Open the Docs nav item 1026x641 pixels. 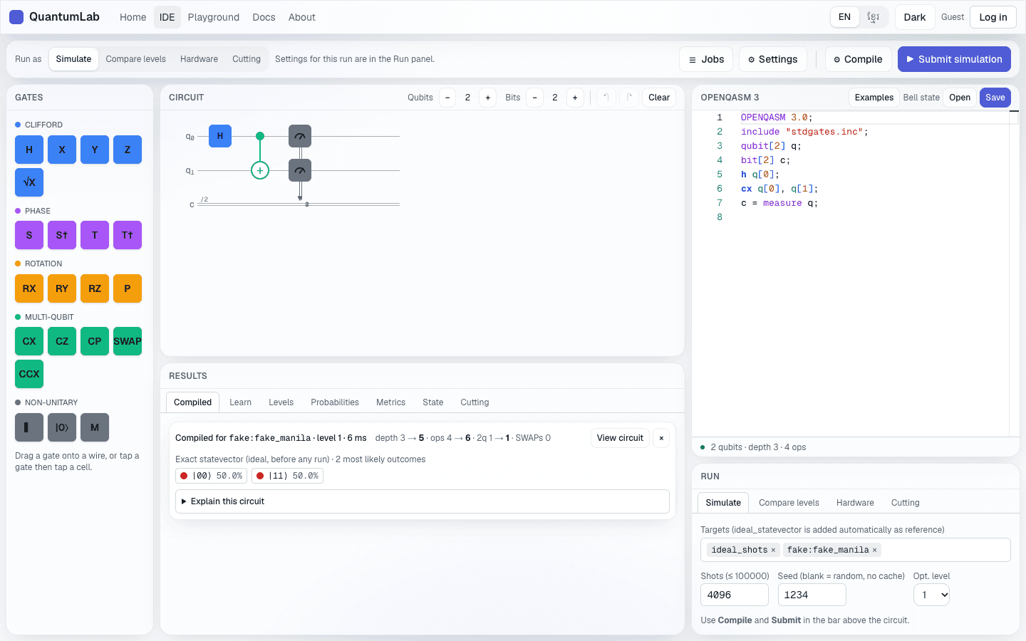click(264, 17)
